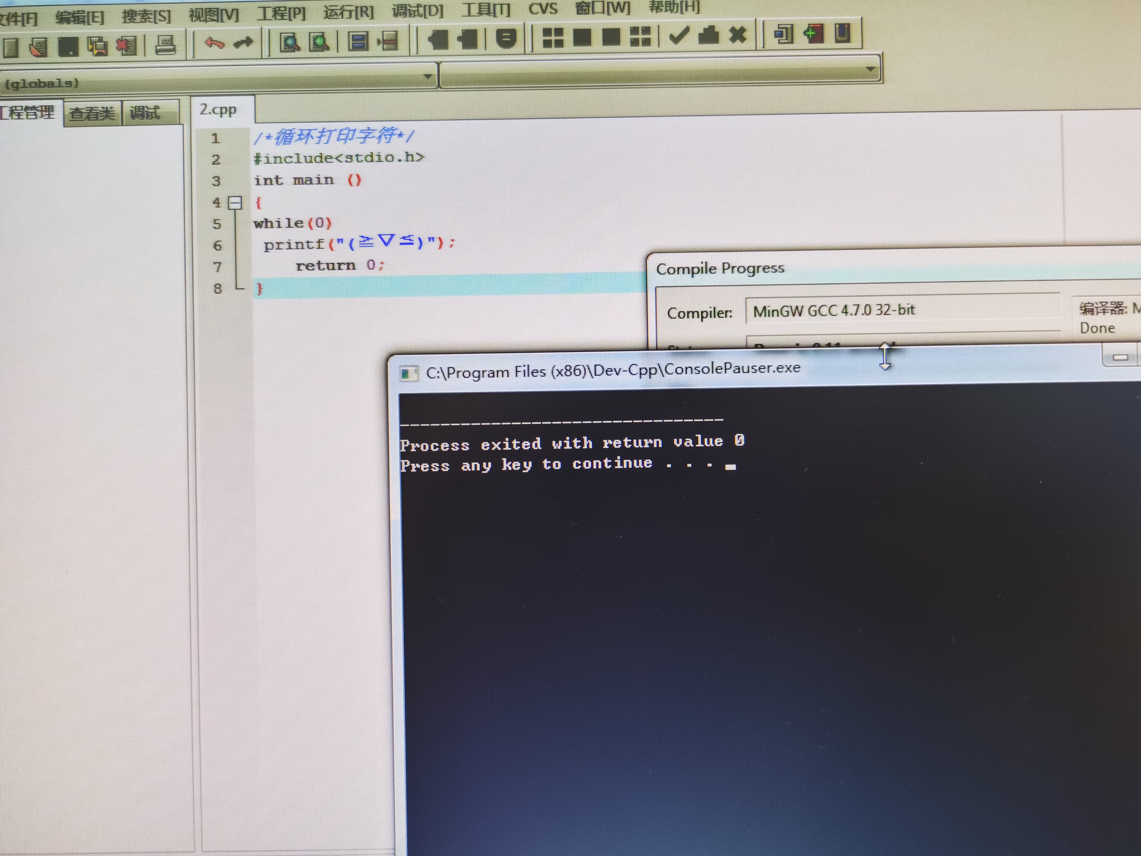This screenshot has width=1141, height=856.
Task: Select the 调试 debug side tab
Action: tap(145, 113)
